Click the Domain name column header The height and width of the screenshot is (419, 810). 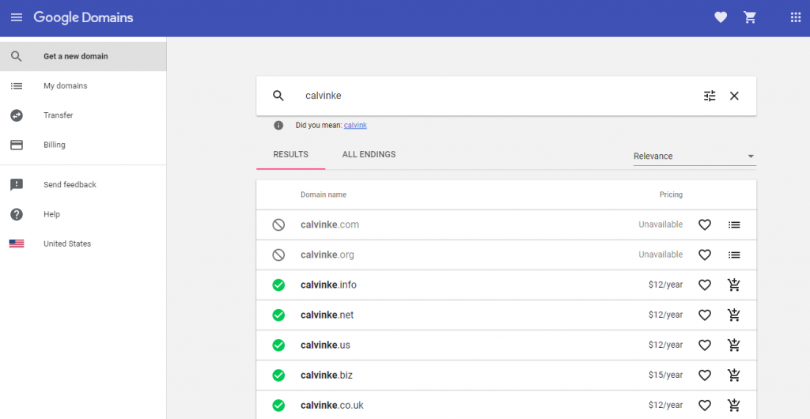[324, 194]
